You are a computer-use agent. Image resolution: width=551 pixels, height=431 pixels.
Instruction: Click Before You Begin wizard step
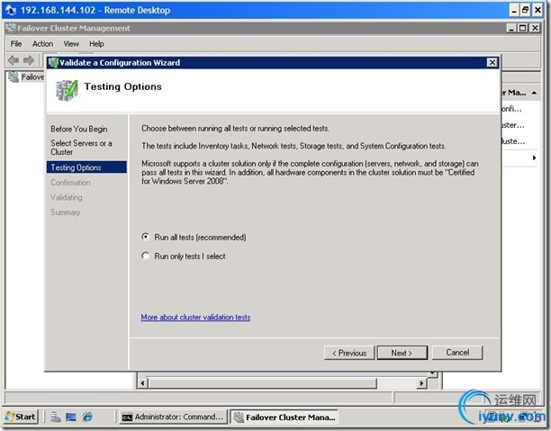pyautogui.click(x=79, y=129)
